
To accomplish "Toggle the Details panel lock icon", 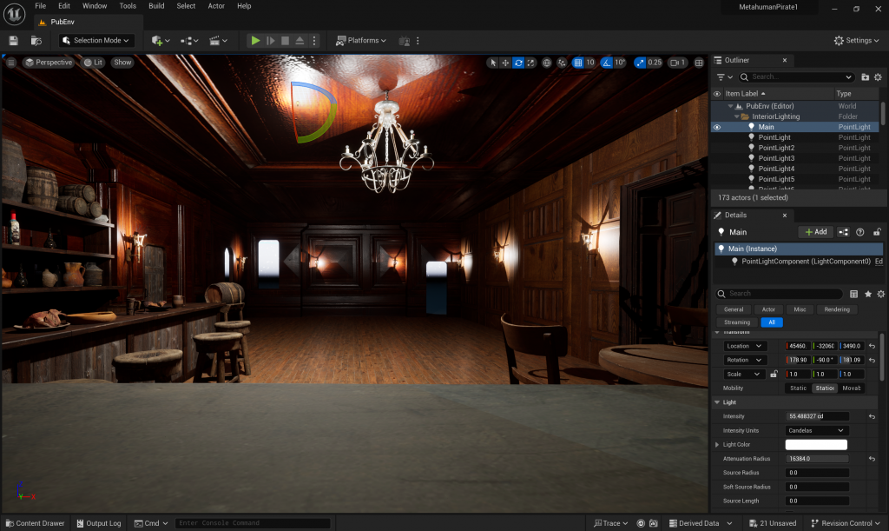I will coord(877,232).
